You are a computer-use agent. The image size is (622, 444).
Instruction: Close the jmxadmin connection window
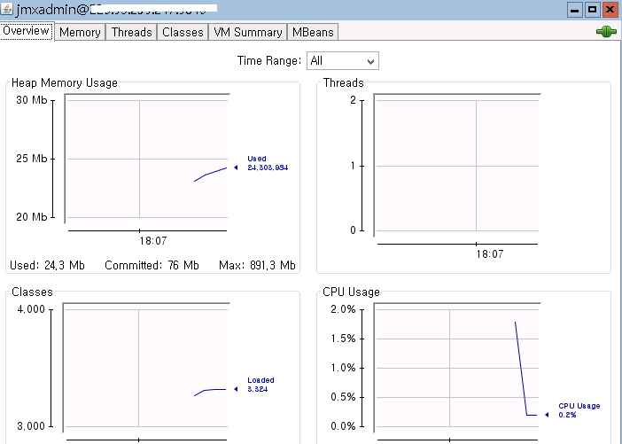610,10
